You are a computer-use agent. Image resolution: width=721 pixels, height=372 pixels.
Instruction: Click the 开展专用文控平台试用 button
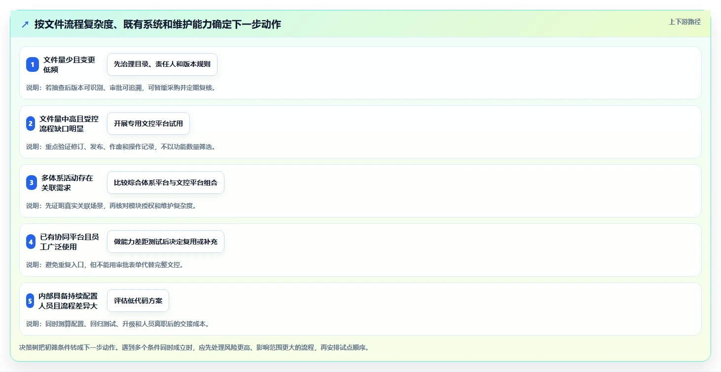(x=148, y=124)
